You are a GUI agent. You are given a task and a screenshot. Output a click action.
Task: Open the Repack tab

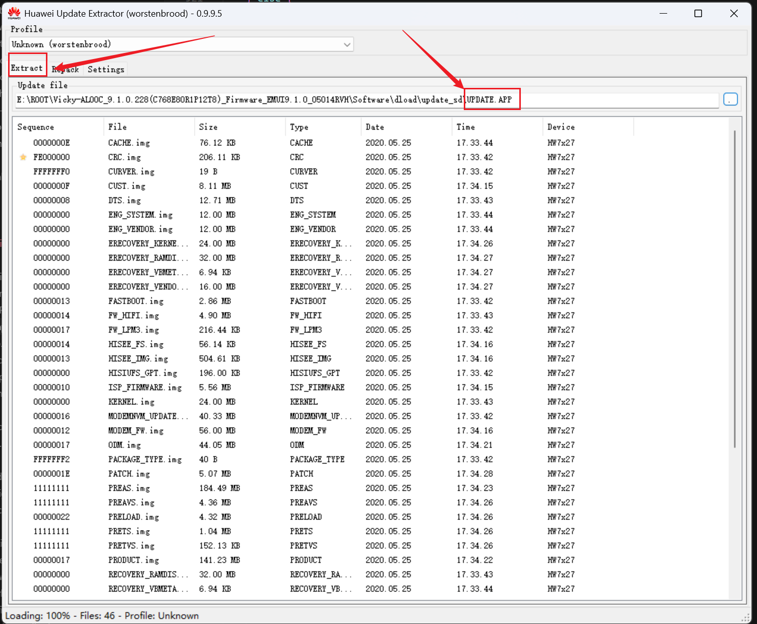[x=66, y=70]
